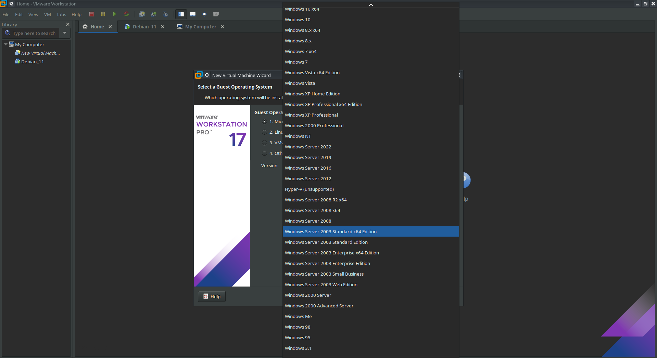Open the Snapshot Manager toolbar icon
This screenshot has height=358, width=657.
click(x=166, y=14)
